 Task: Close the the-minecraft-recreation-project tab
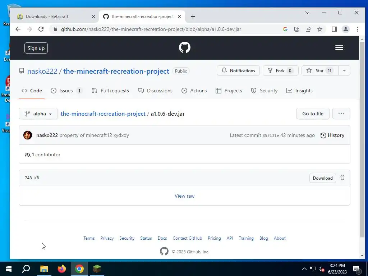[179, 17]
